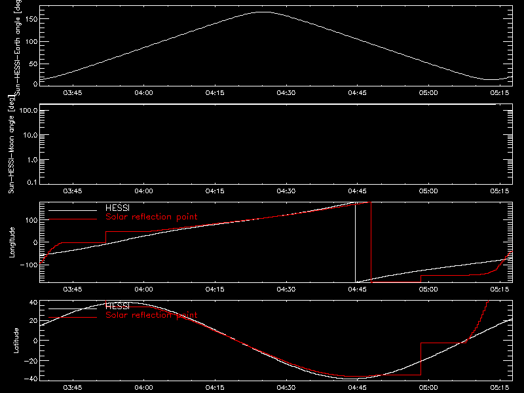The width and height of the screenshot is (524, 393).
Task: Click the 10.0 tick on Moon angle axis
Action: tap(30, 135)
